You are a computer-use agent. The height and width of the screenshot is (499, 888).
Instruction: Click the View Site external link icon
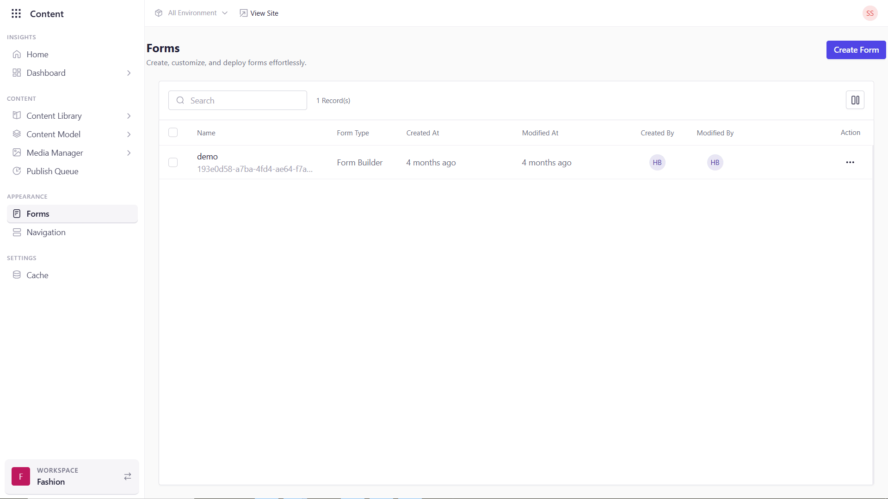click(x=243, y=13)
